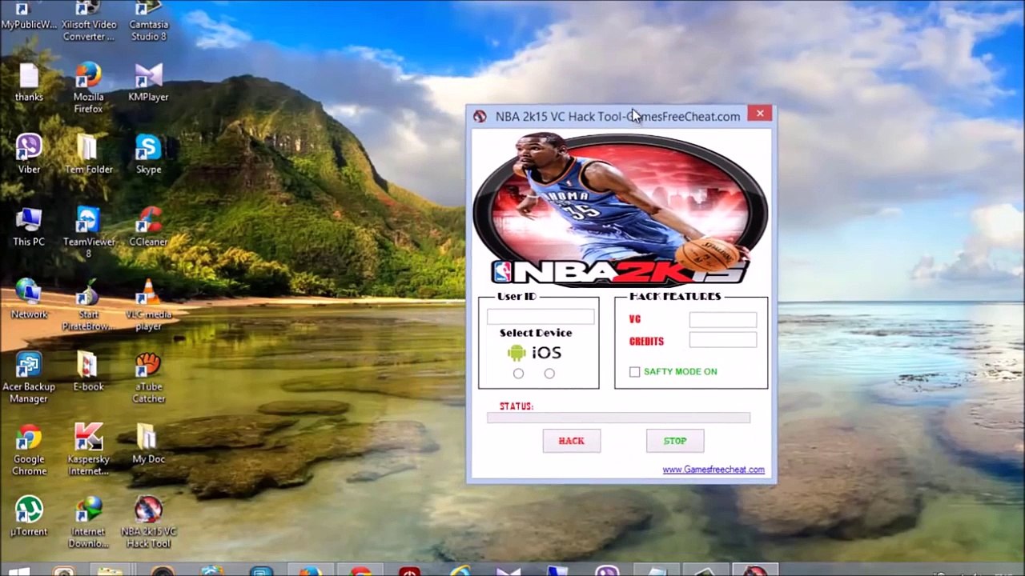Click the hack tool title bar icon
The height and width of the screenshot is (576, 1025).
(x=480, y=116)
